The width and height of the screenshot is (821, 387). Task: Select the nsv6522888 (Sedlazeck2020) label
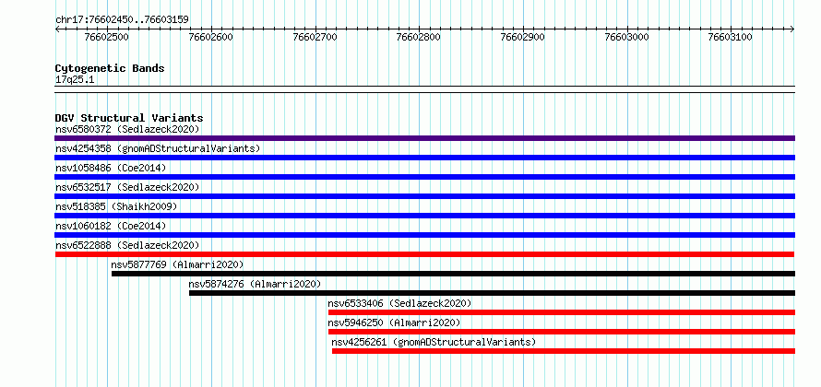click(x=127, y=245)
